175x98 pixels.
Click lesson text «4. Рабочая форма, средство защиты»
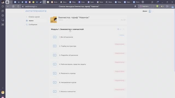(x=72, y=64)
